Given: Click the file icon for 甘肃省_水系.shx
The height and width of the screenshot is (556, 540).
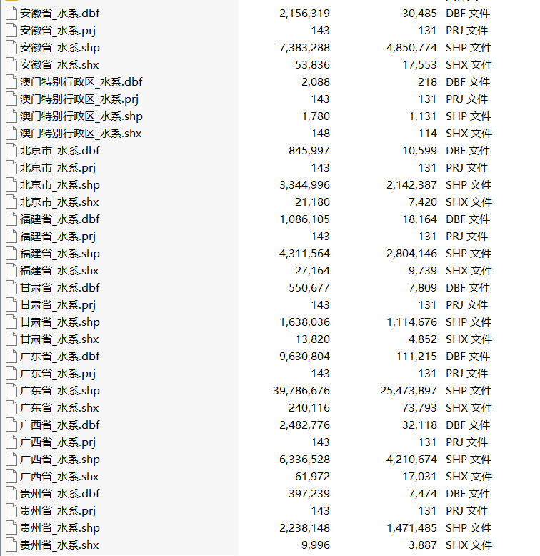Looking at the screenshot, I should [x=11, y=339].
